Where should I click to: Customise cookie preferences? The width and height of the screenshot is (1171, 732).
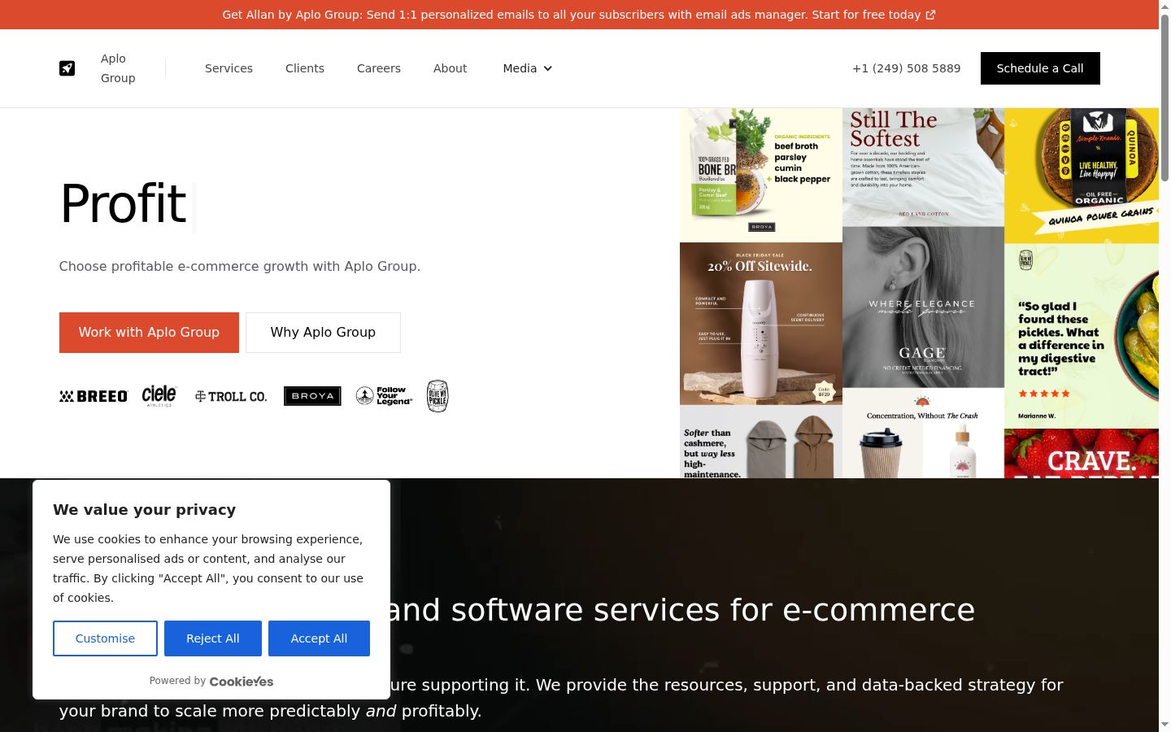click(105, 638)
